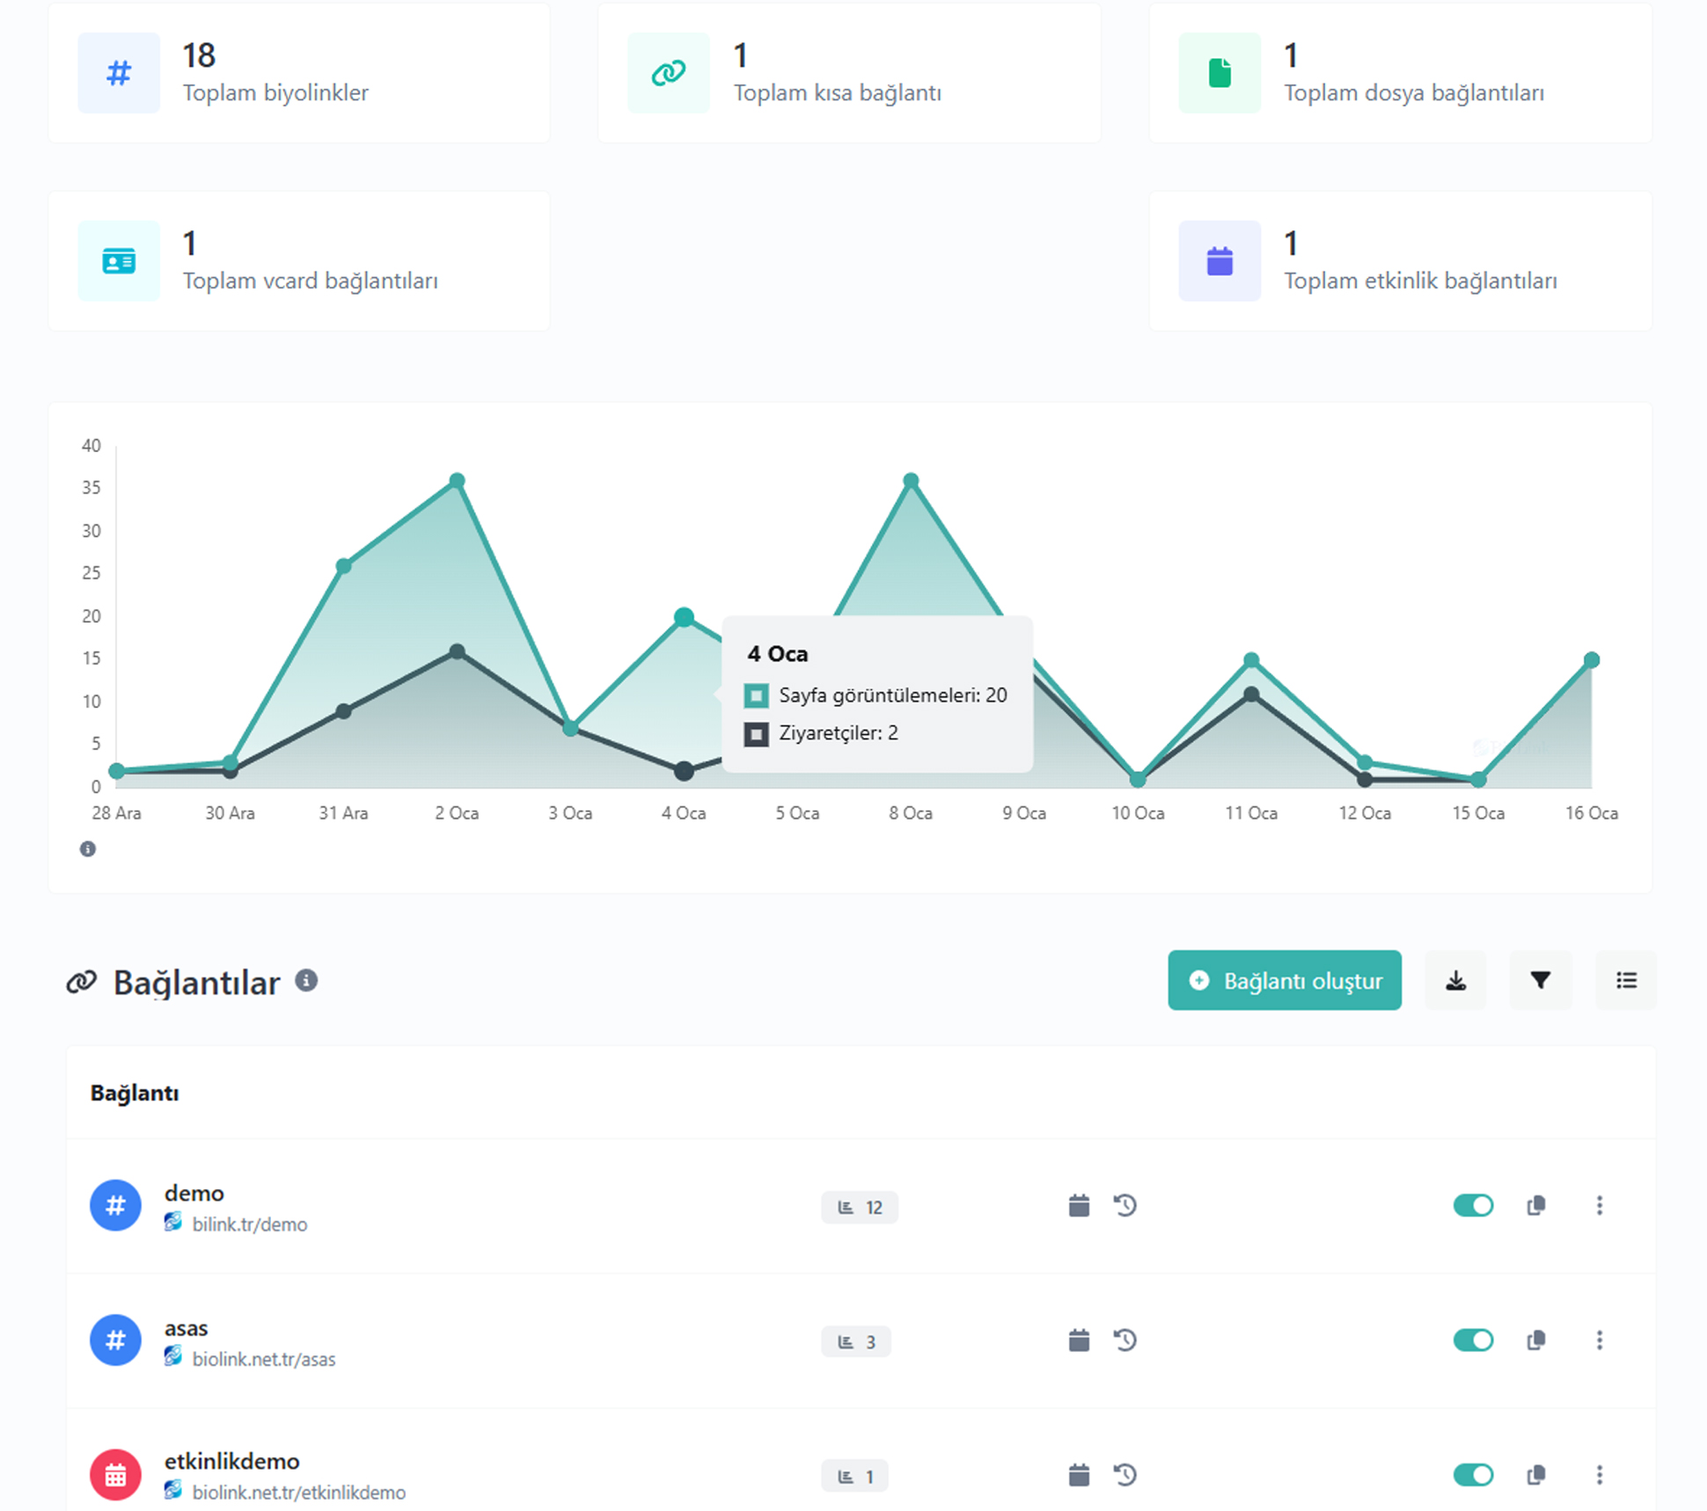Viewport: 1707px width, 1511px height.
Task: Click info icon below the chart
Action: tap(88, 849)
